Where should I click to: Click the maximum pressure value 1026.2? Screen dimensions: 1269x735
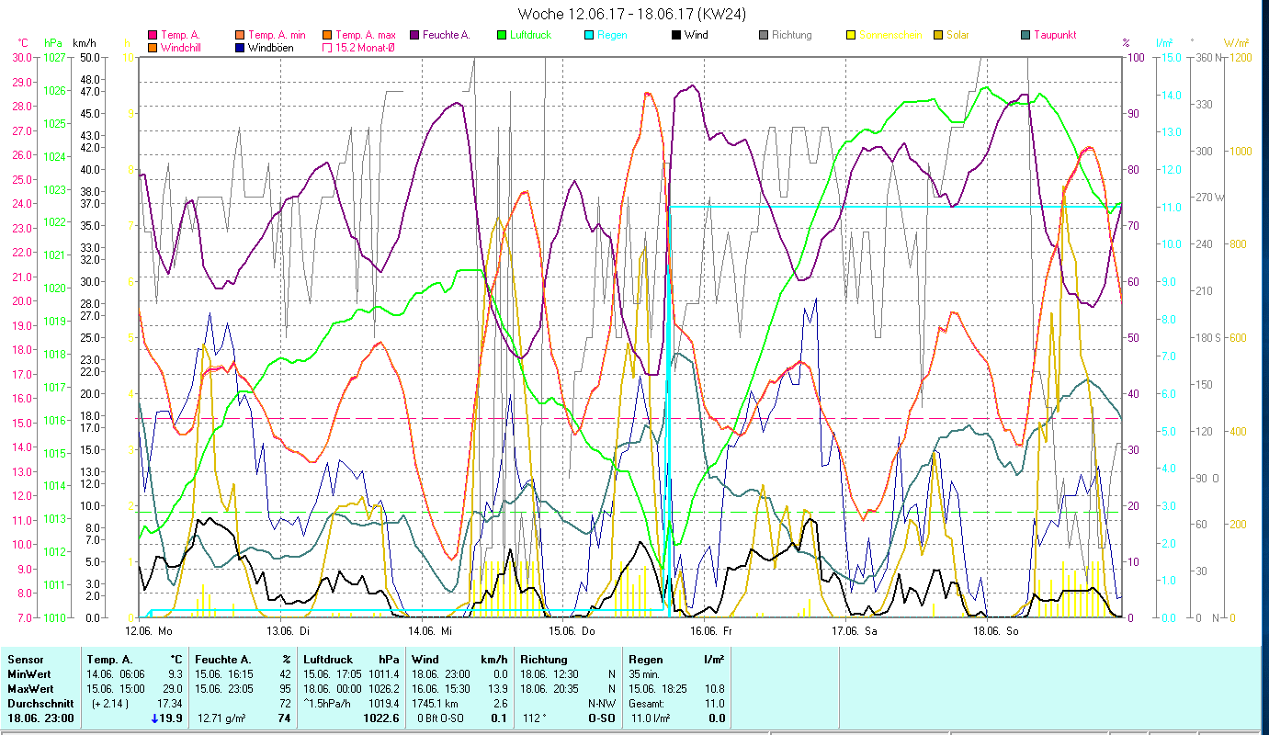tap(383, 688)
